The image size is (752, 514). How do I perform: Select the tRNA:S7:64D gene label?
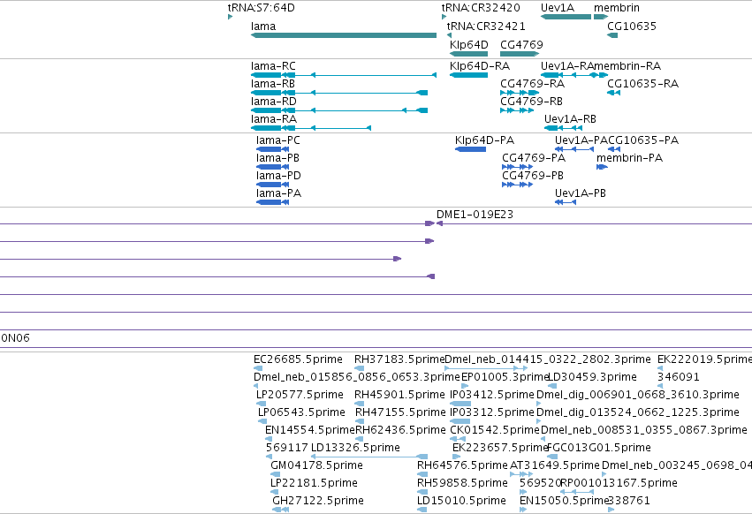point(262,8)
